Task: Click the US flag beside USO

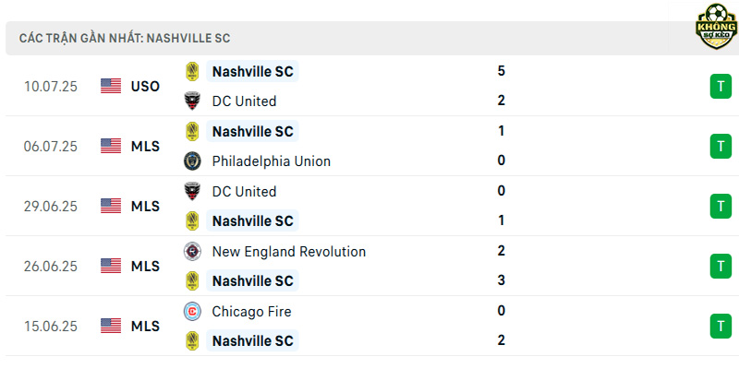Action: 111,86
